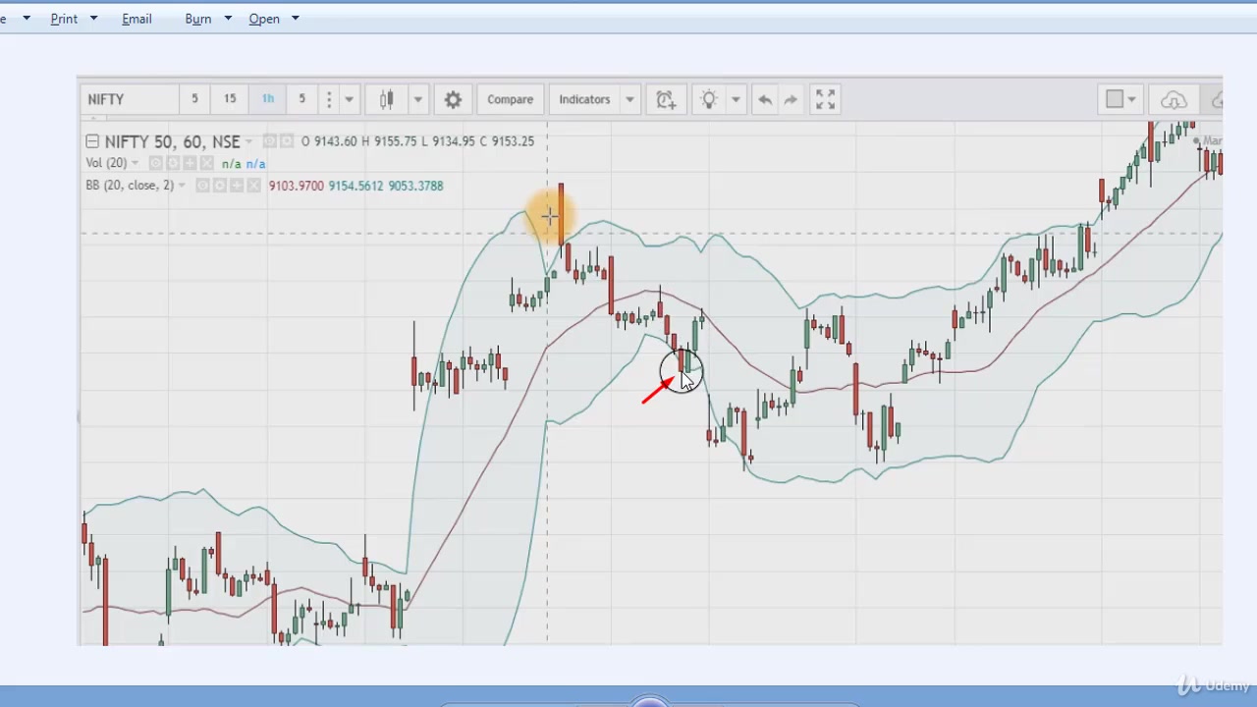The image size is (1257, 707).
Task: Open the dropdown arrow beside the three-dots interval icon
Action: pos(349,99)
